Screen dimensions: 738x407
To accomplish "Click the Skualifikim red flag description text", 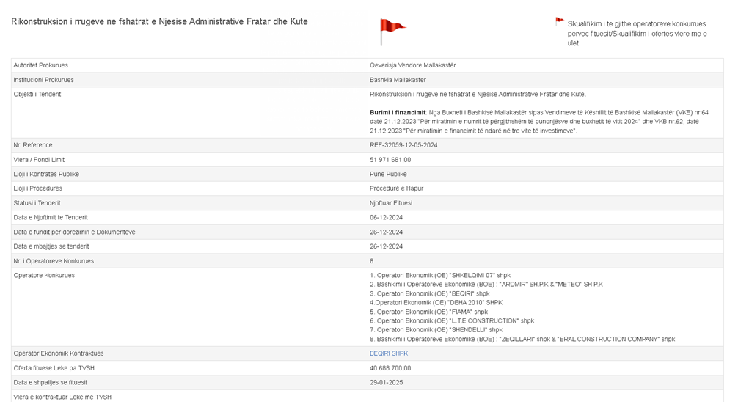I will (637, 34).
